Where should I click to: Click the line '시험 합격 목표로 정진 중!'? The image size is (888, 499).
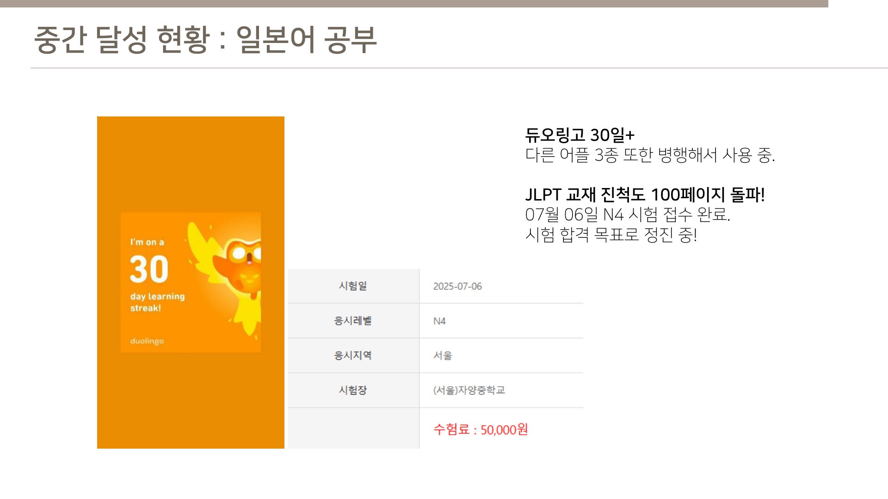611,235
